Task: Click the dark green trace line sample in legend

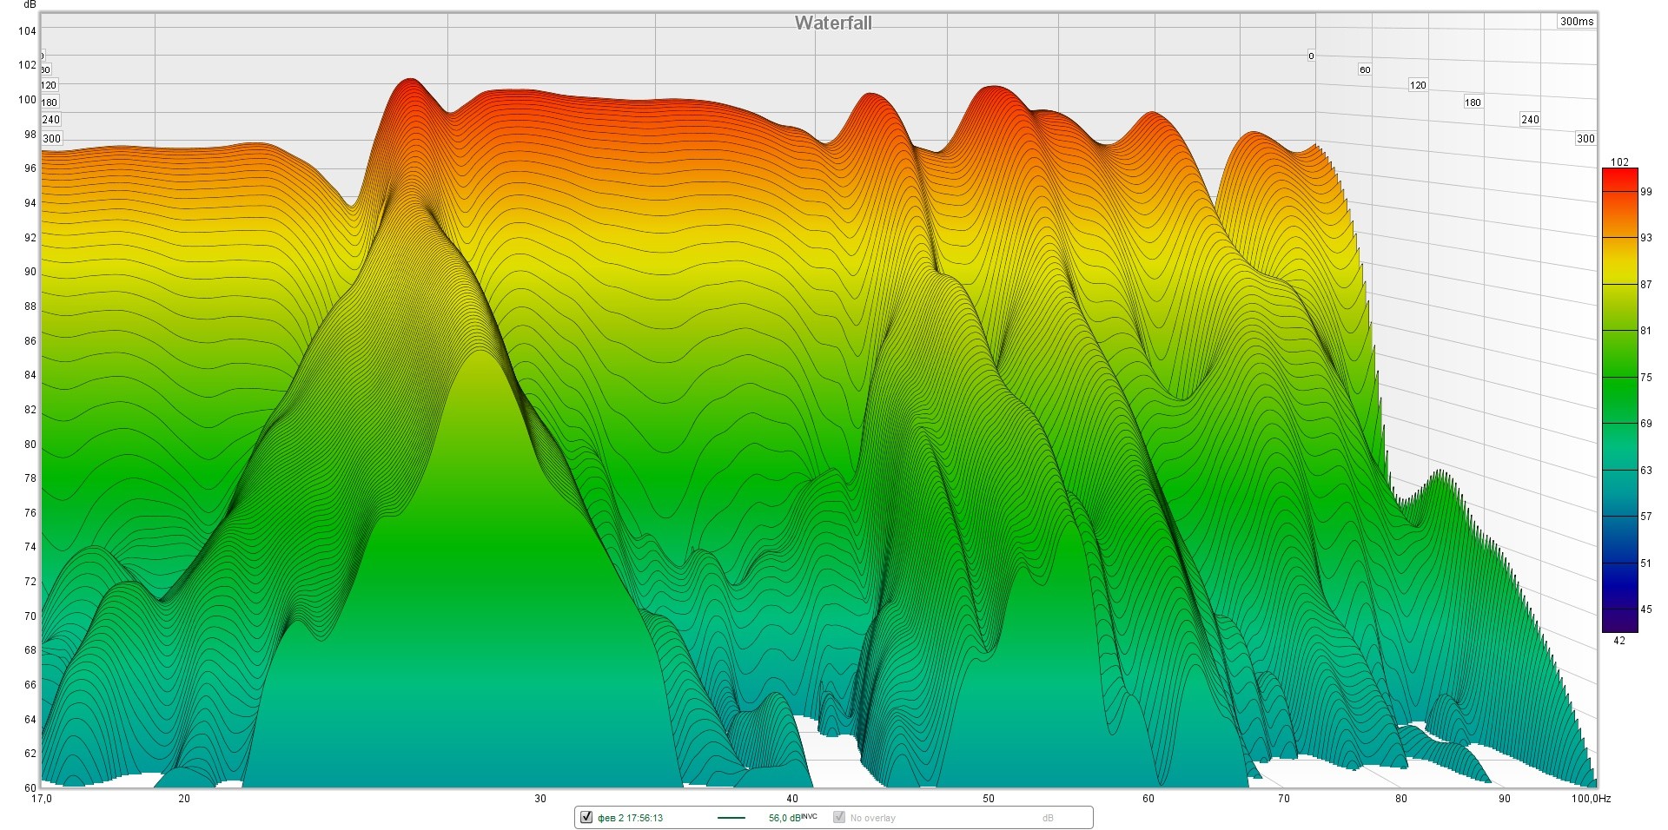Action: (x=731, y=818)
